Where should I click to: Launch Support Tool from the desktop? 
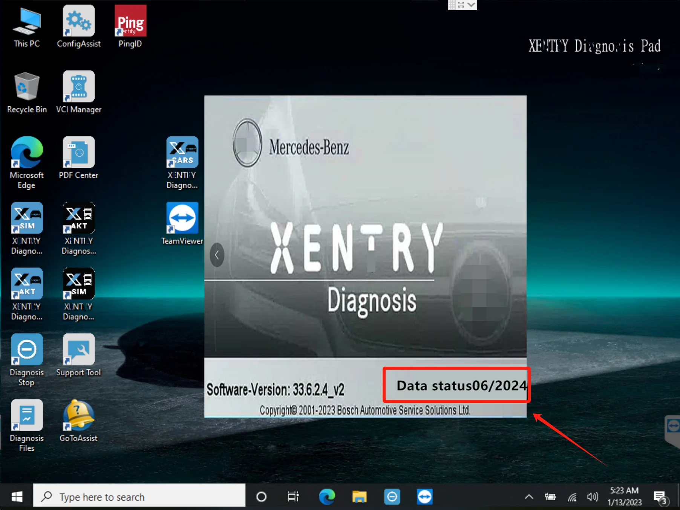(x=78, y=355)
